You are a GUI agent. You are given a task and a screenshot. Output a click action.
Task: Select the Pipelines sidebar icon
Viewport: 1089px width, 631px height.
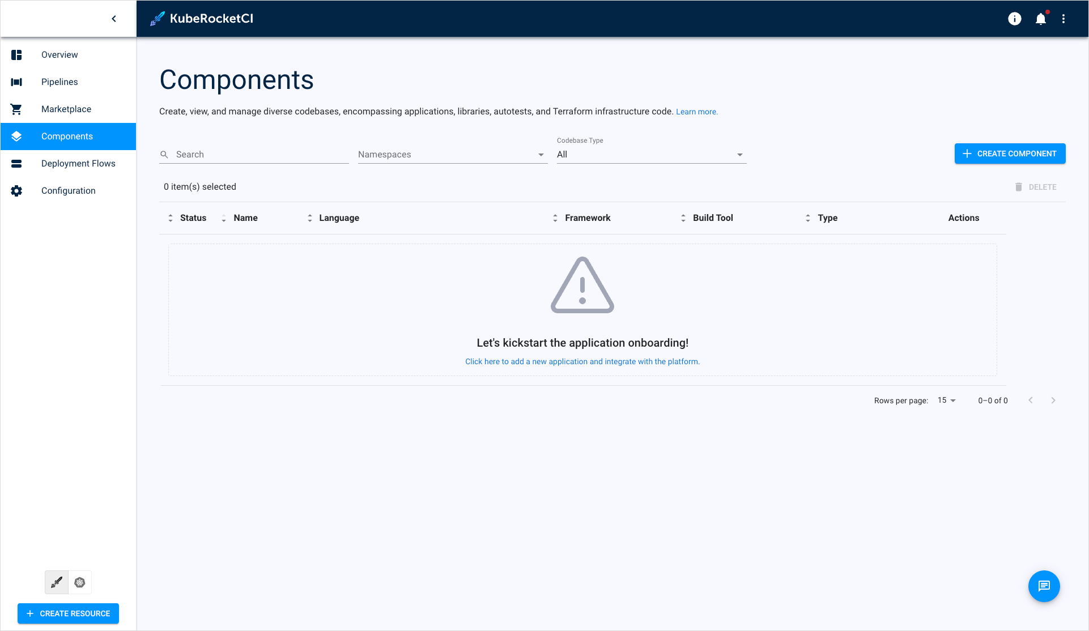coord(16,82)
